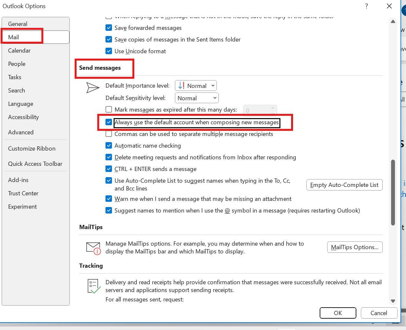This screenshot has height=330, width=406.
Task: Toggle Automatic name checking checkbox
Action: (109, 146)
